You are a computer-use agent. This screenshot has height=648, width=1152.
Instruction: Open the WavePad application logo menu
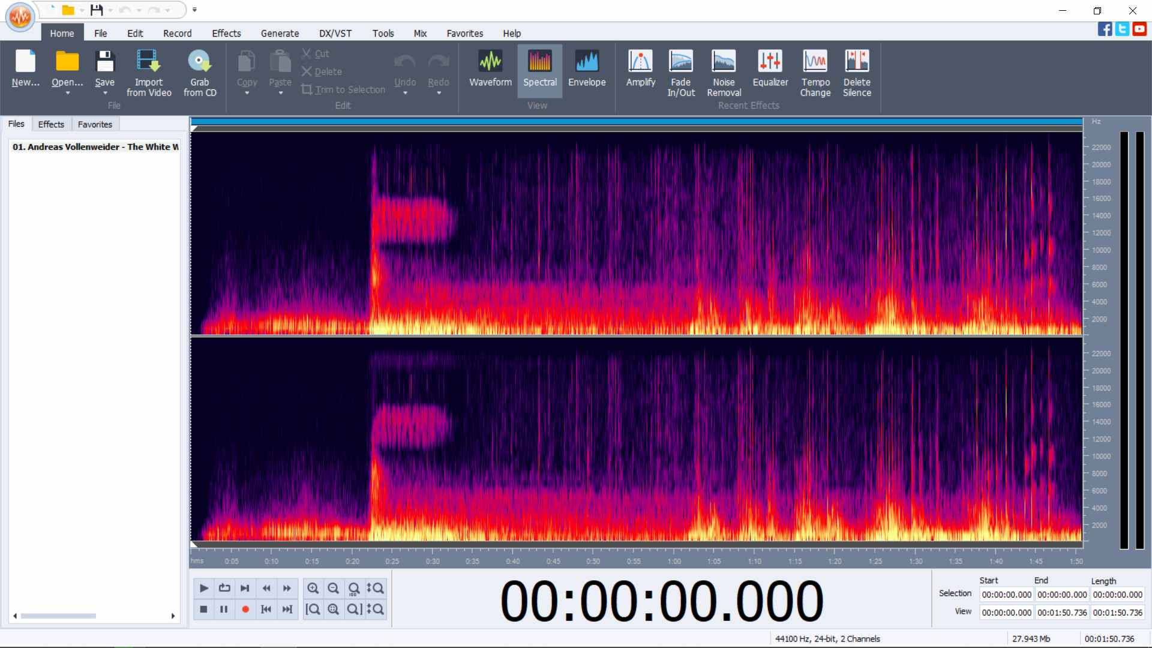coord(20,17)
